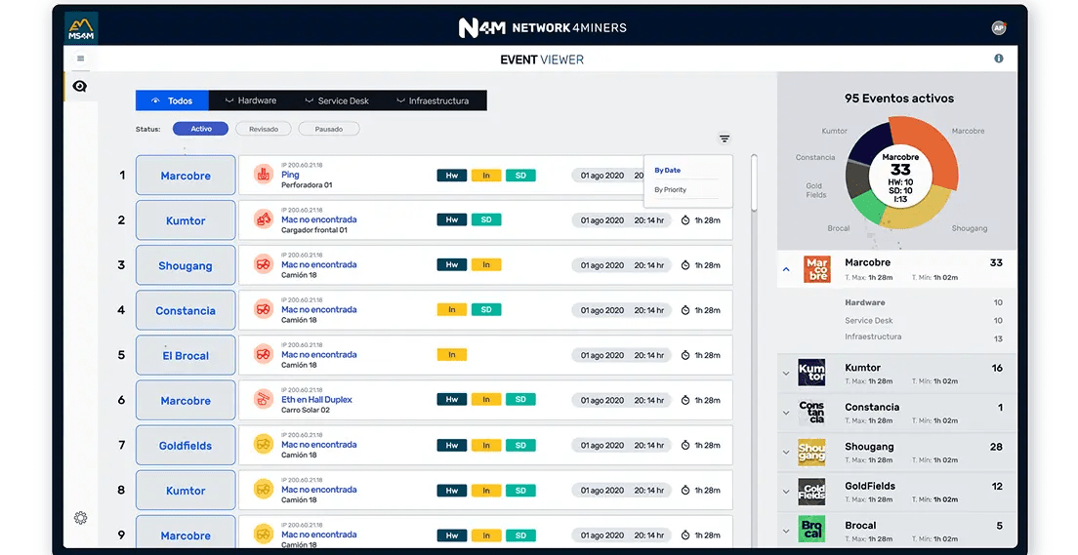This screenshot has width=1078, height=555.
Task: Click the info icon by Event Viewer
Action: pos(998,59)
